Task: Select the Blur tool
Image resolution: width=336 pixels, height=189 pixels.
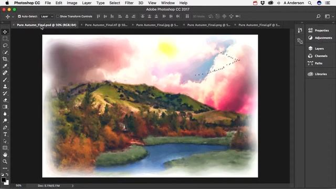Action: tap(5, 113)
